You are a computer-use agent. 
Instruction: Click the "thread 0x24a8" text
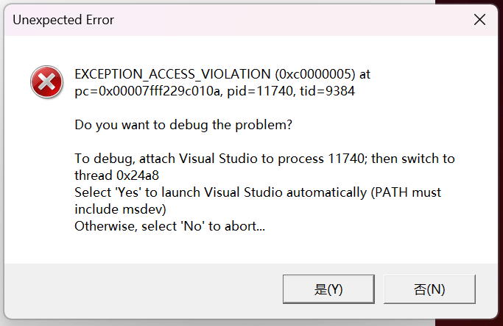click(x=117, y=175)
